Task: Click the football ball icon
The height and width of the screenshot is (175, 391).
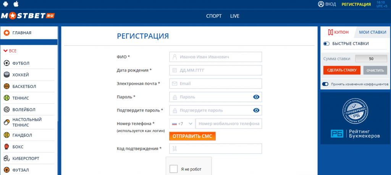Action: 7,63
